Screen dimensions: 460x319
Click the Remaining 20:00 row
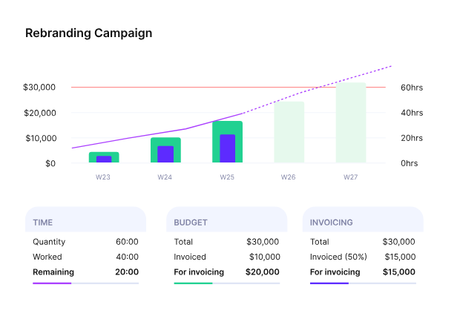85,272
